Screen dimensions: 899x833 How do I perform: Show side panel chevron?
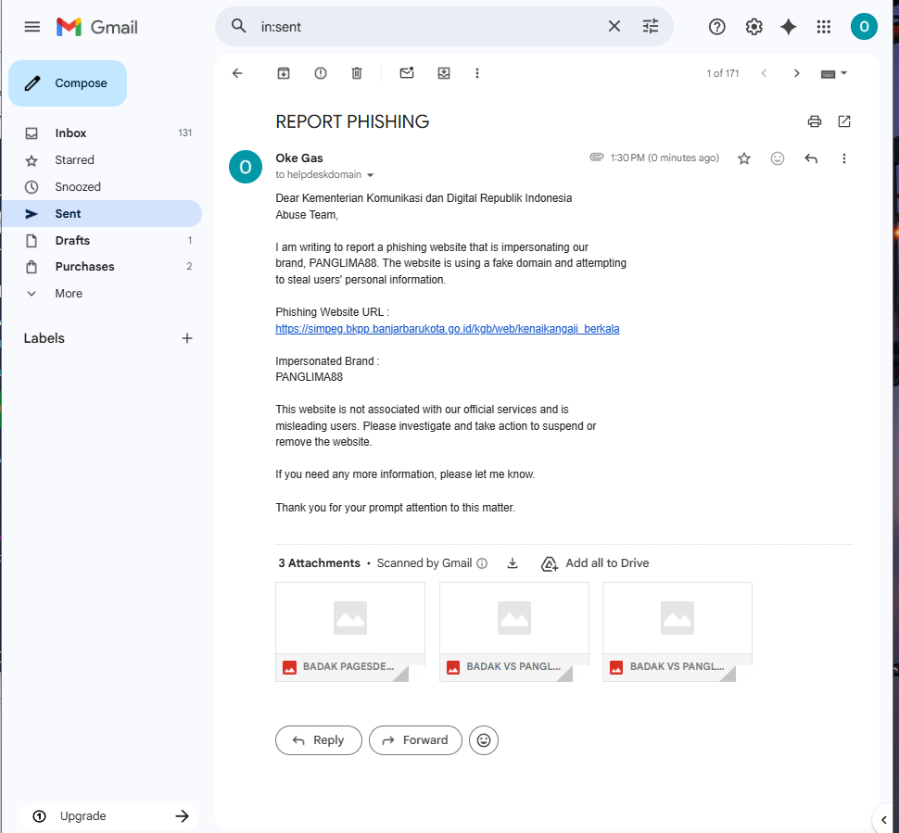883,819
